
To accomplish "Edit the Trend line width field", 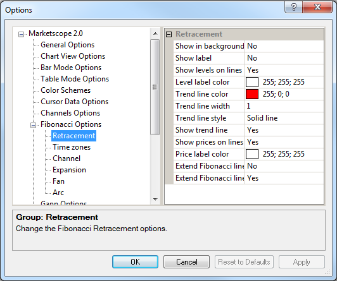I will [x=284, y=106].
